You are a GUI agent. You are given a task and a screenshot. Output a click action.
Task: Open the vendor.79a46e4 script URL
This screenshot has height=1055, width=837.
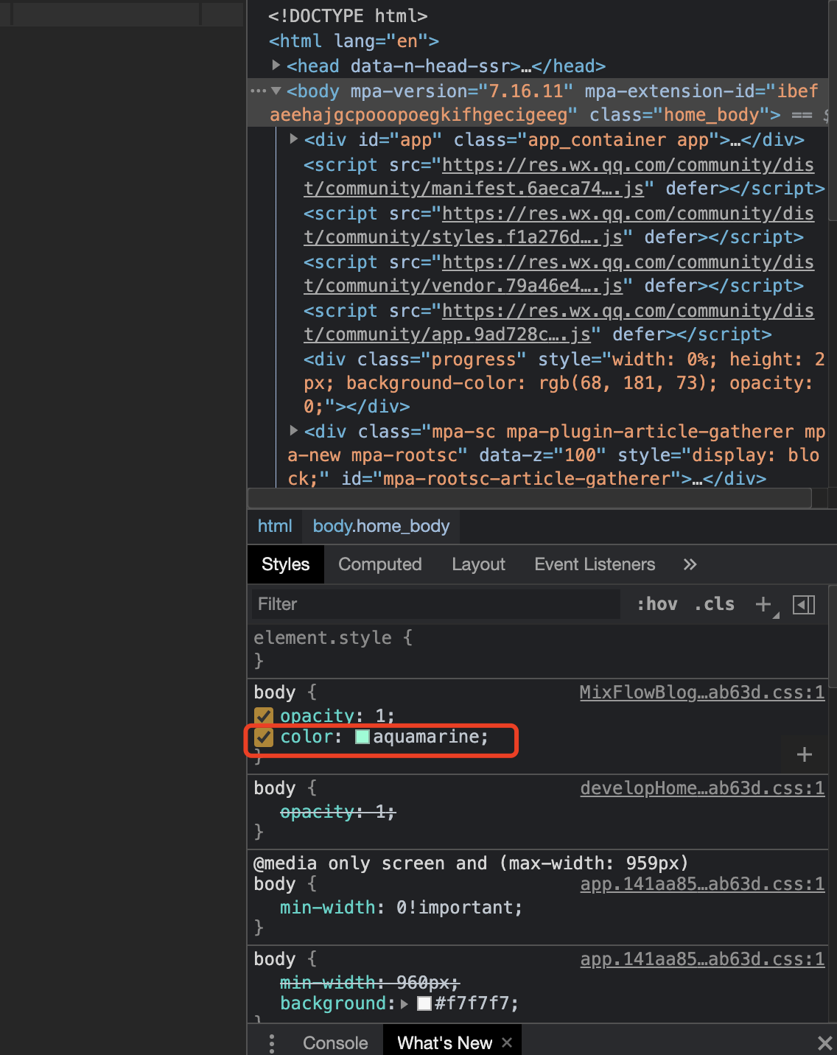coord(558,274)
